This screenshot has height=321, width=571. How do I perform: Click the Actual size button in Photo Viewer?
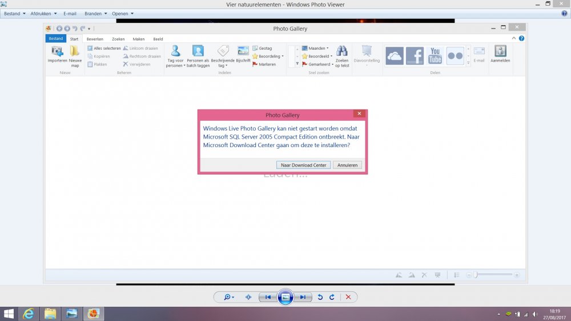[248, 297]
